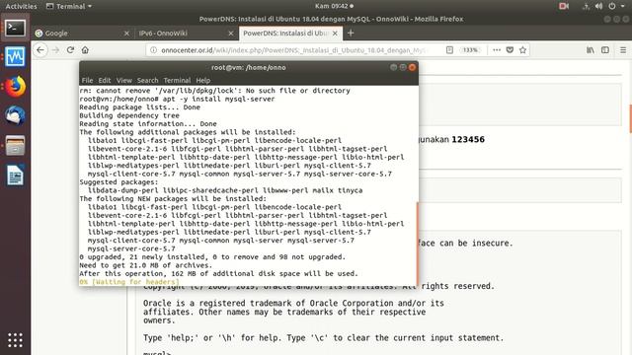Click the Firefox page scrollbar
632x355 pixels.
coord(630,119)
